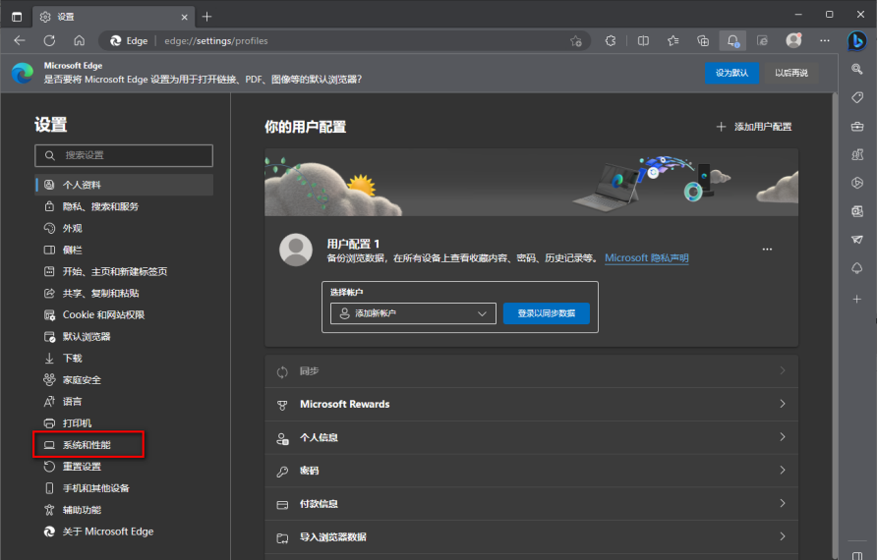Open sidebar Outlook icon

856,211
